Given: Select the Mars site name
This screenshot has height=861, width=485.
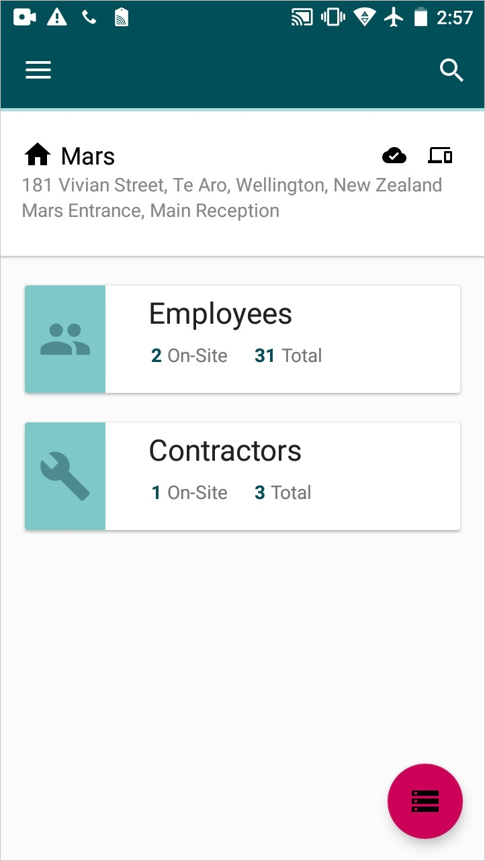Looking at the screenshot, I should pos(88,156).
